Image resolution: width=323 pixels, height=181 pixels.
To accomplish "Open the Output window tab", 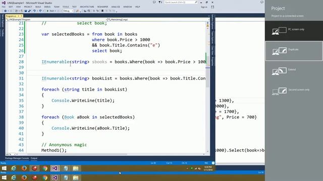I will click(x=34, y=158).
